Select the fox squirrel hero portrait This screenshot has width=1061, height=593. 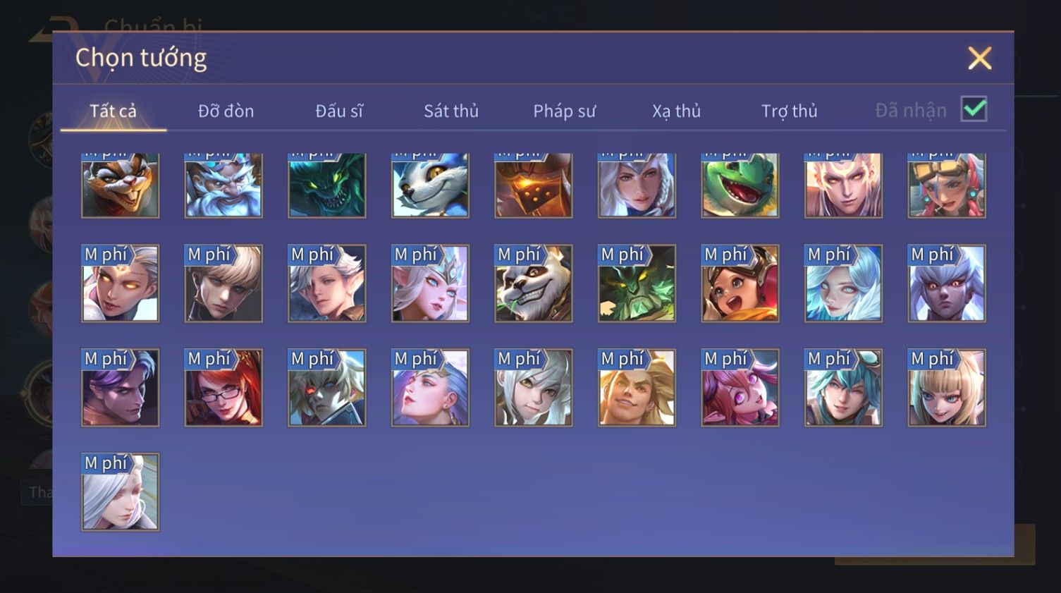click(121, 185)
